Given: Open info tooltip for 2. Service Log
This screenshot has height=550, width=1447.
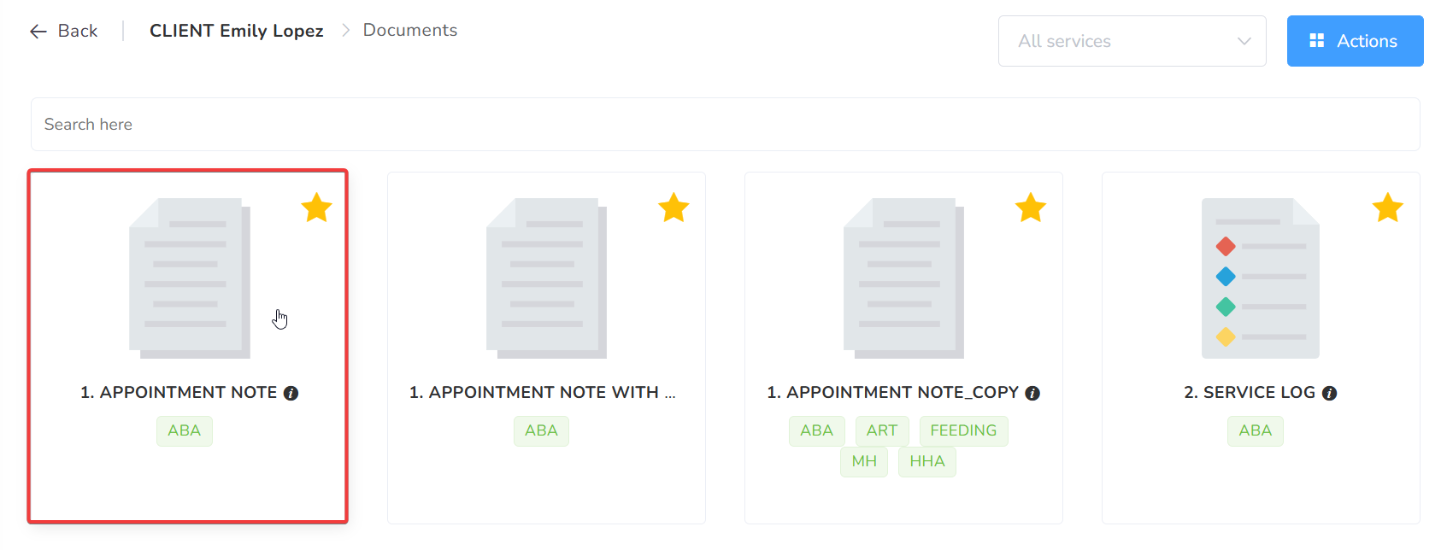Looking at the screenshot, I should click(1329, 393).
